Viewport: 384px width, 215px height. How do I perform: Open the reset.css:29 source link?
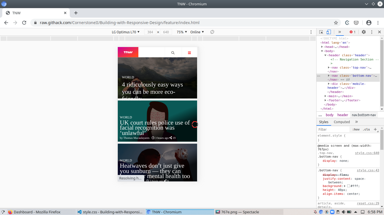pos(368,203)
